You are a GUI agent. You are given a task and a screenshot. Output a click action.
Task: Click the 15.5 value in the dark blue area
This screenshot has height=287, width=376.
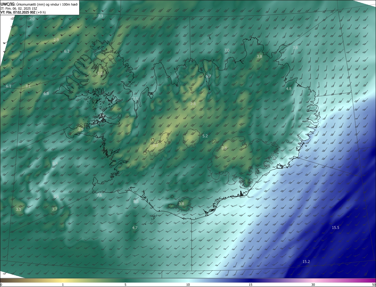[335, 227]
